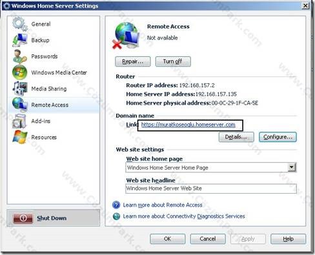Click the large Remote Access status icon

(127, 36)
